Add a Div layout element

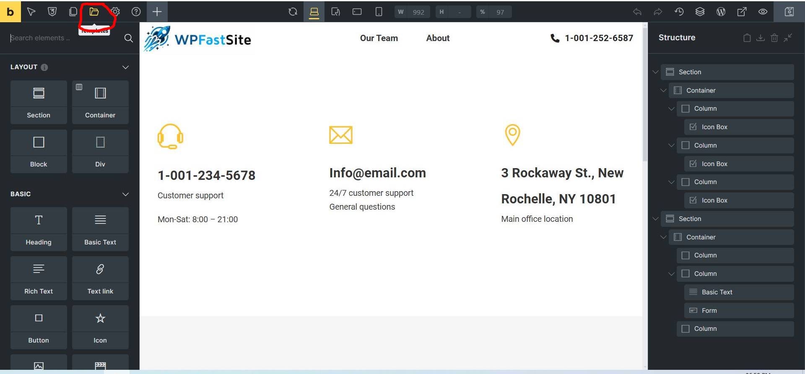[x=100, y=151]
